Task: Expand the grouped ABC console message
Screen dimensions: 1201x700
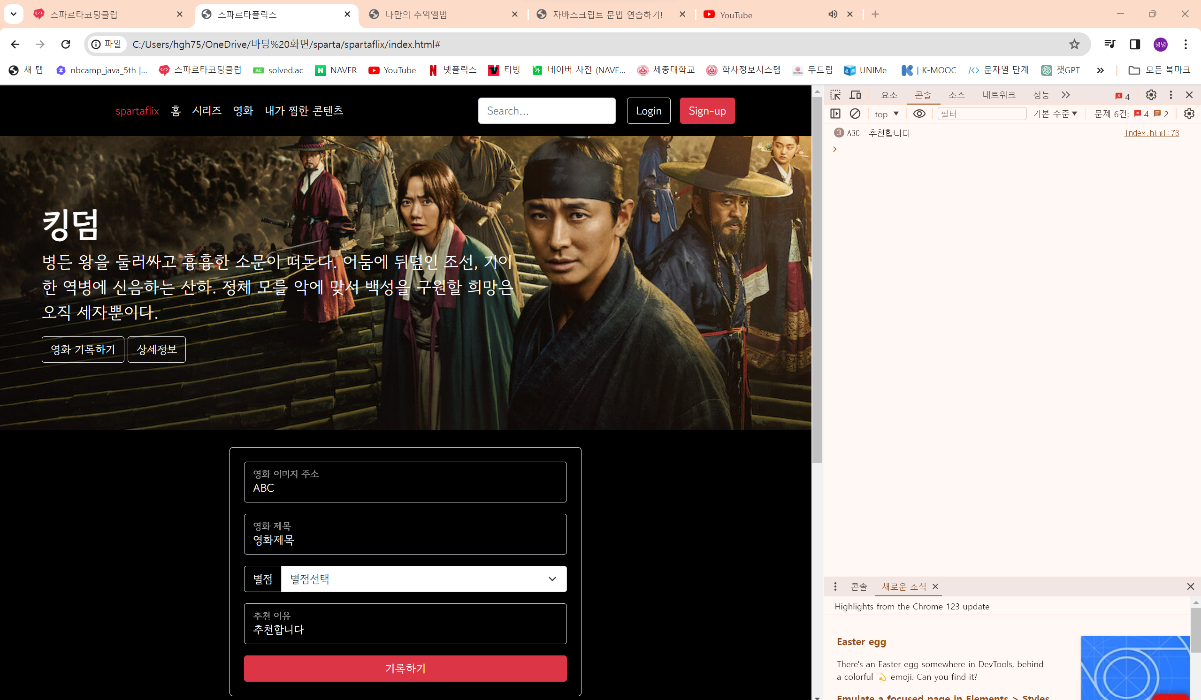Action: pyautogui.click(x=839, y=132)
